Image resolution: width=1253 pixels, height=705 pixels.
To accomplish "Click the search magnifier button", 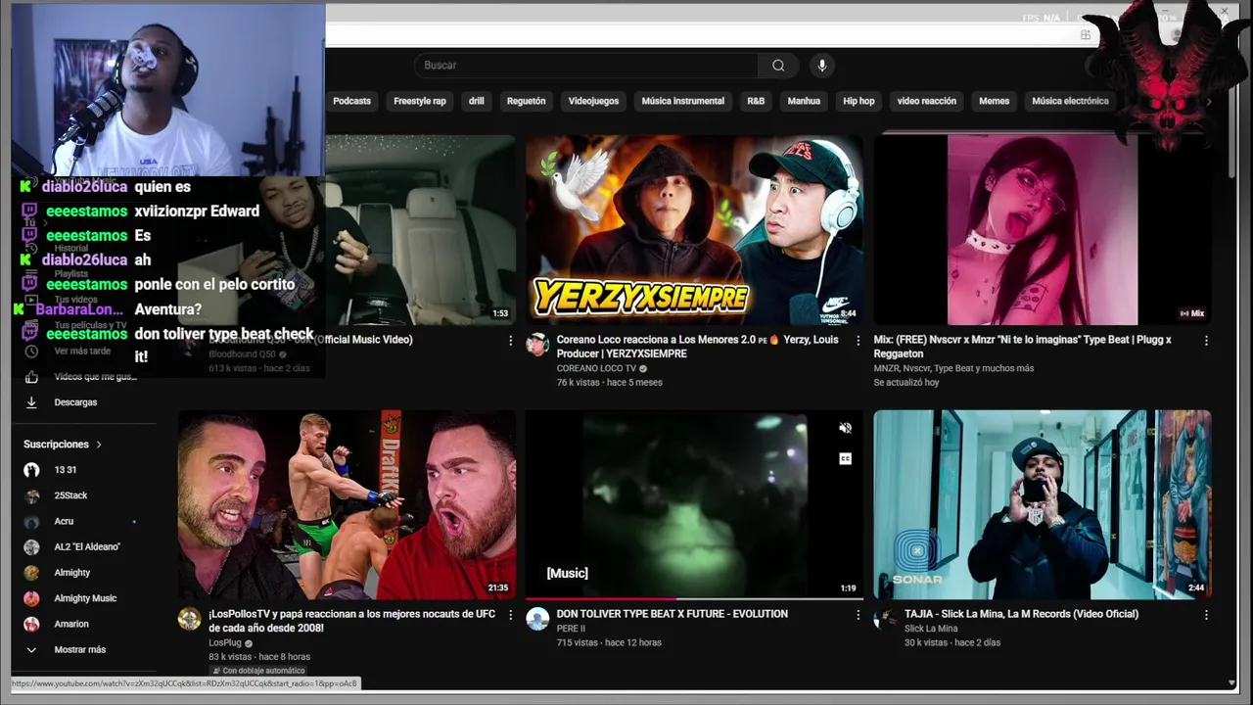I will pos(778,66).
